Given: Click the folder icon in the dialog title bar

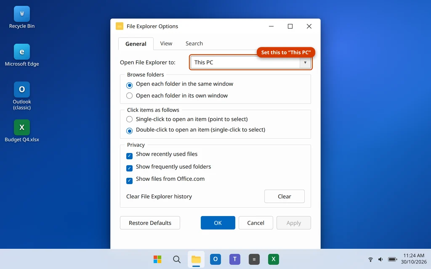Looking at the screenshot, I should [x=119, y=26].
